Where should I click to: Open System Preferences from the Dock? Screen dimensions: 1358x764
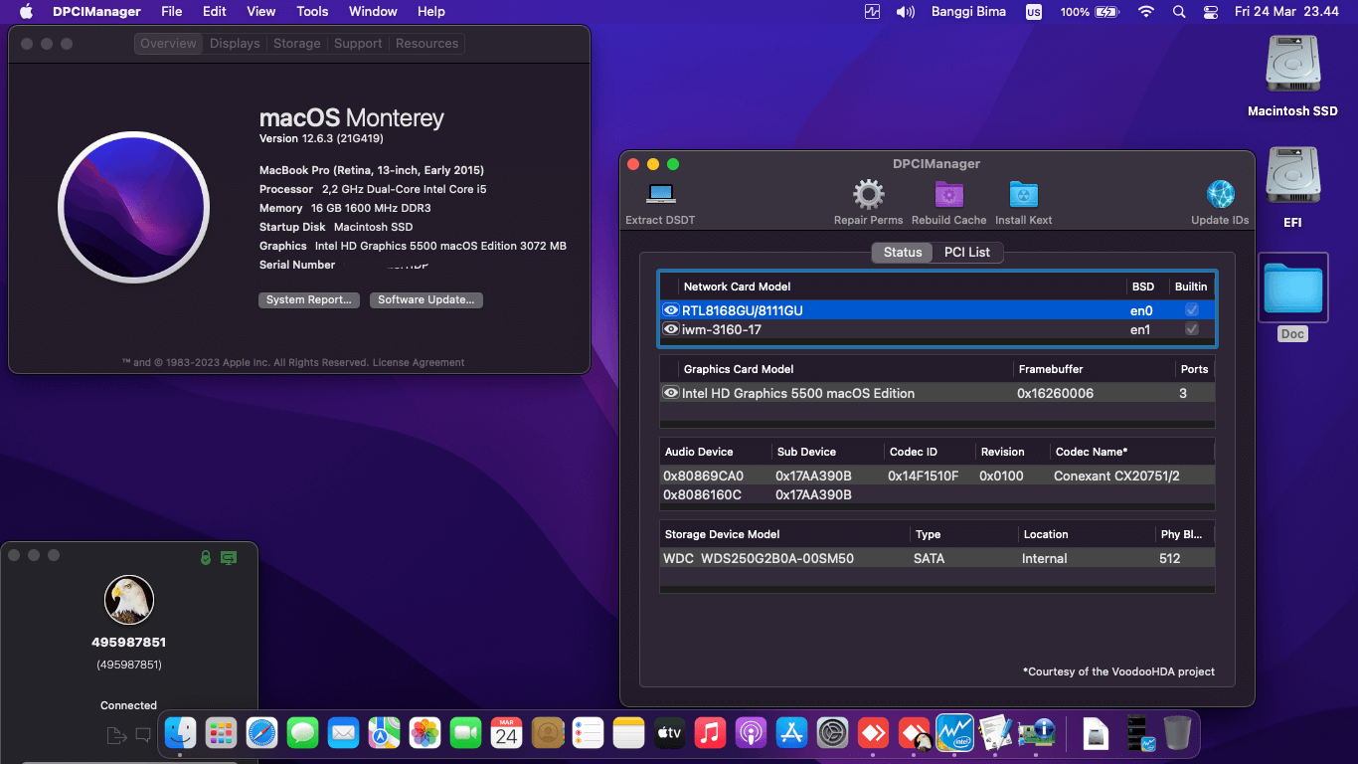[x=832, y=734]
